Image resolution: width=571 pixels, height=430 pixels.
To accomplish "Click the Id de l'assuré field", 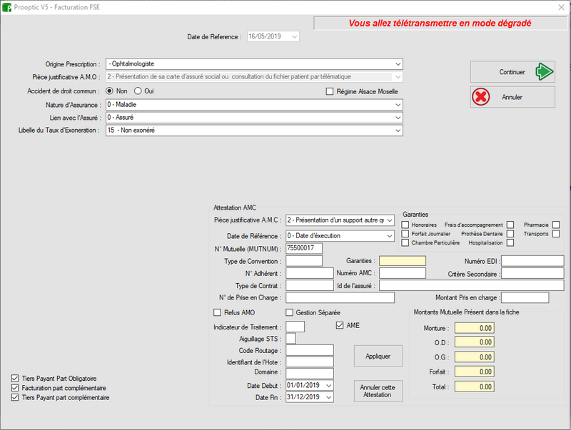I will coord(471,285).
